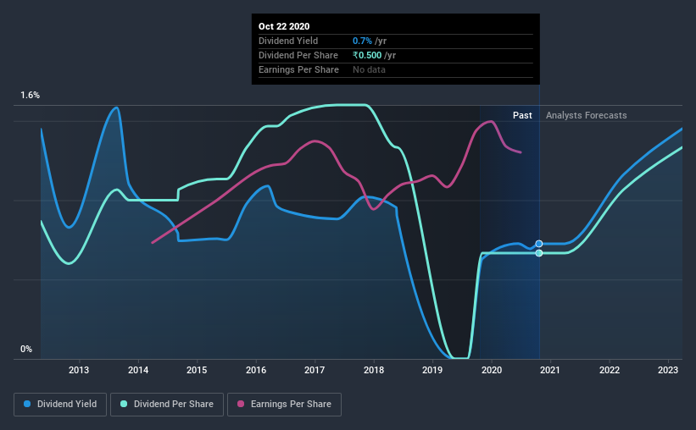
Task: Click the 2020 x-axis year label
Action: [492, 370]
